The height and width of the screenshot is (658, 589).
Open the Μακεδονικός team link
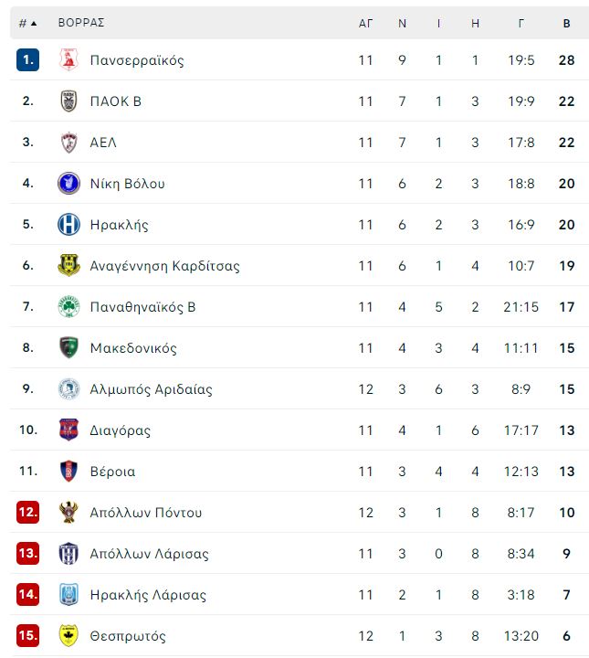coord(133,348)
